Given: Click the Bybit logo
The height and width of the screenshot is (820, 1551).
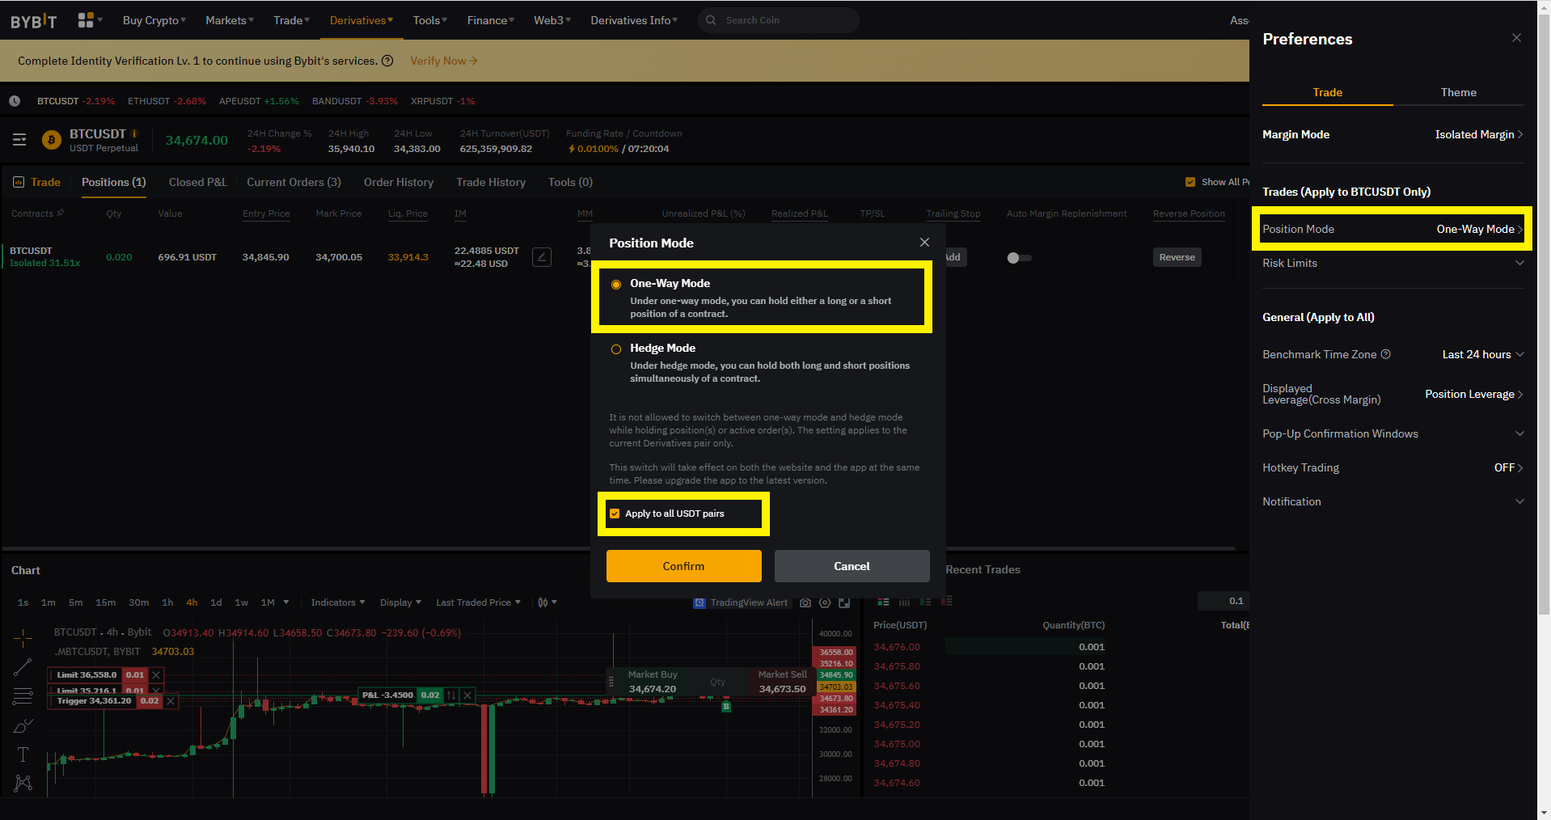Looking at the screenshot, I should (x=34, y=21).
